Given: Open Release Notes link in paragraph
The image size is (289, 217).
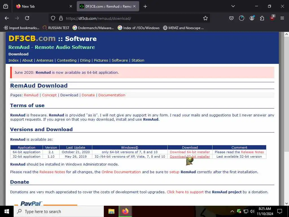Looking at the screenshot, I should 52,172.
